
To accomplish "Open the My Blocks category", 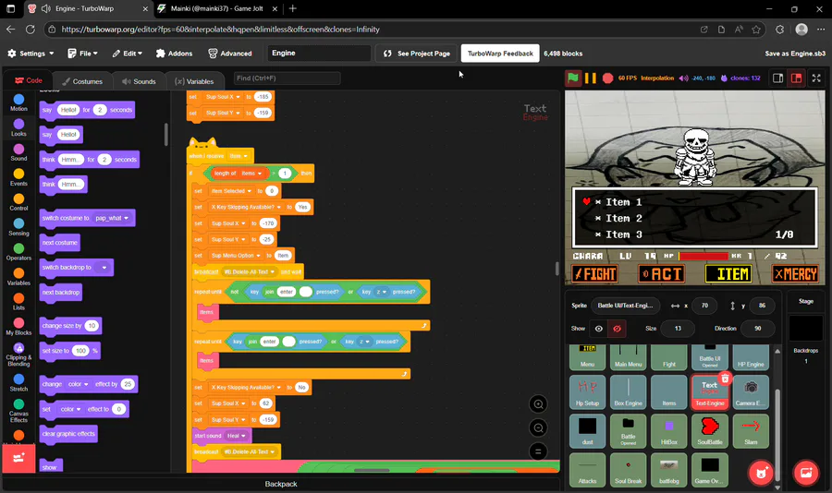I will (18, 326).
